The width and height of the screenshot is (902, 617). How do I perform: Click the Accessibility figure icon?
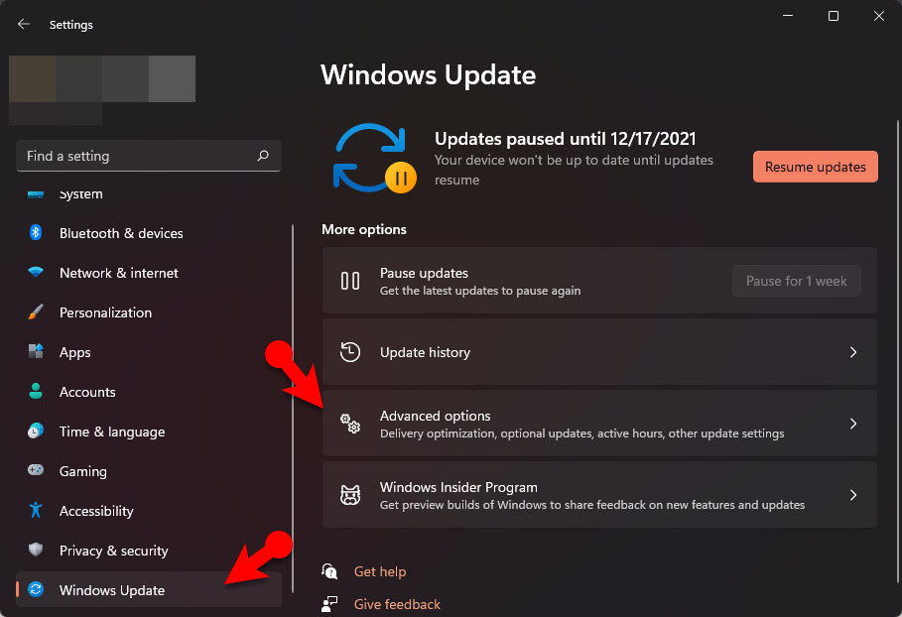click(36, 511)
